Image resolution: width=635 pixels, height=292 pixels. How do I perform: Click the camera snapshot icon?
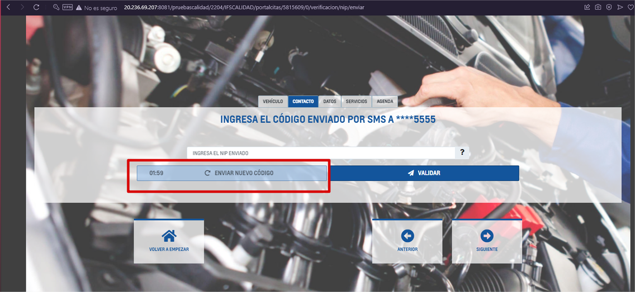(598, 7)
